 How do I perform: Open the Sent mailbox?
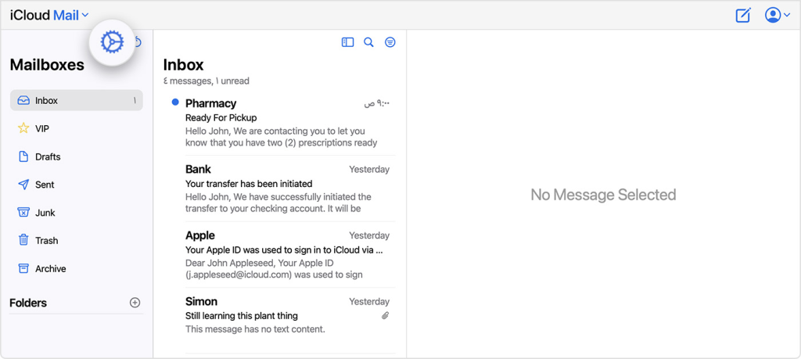pos(76,185)
